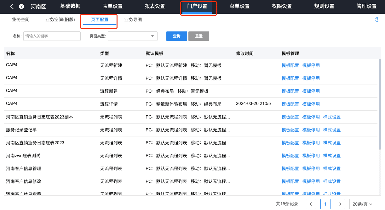Go to previous page arrow

pyautogui.click(x=311, y=204)
